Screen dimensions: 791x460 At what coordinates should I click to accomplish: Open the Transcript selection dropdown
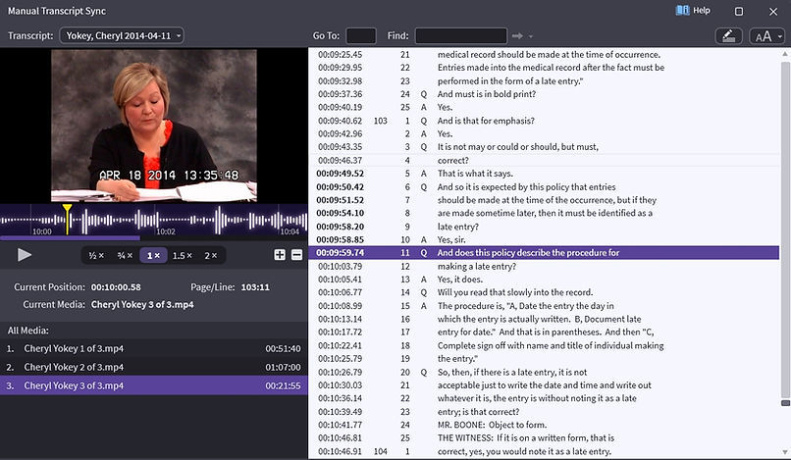click(122, 36)
